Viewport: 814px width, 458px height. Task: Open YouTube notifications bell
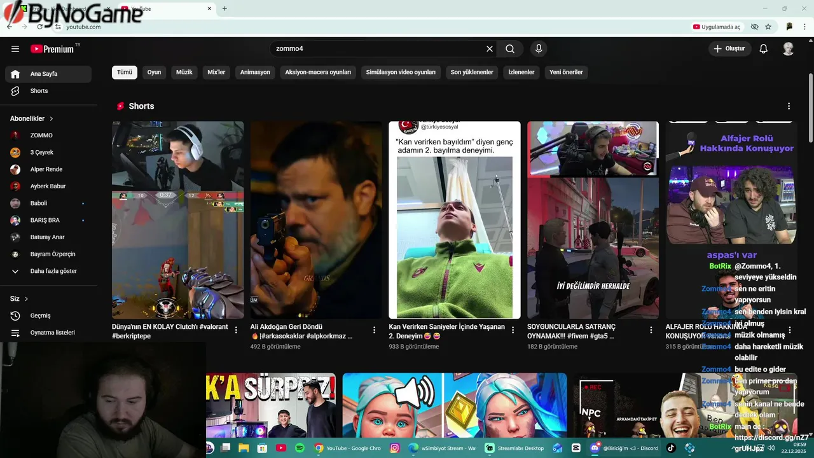pyautogui.click(x=764, y=49)
